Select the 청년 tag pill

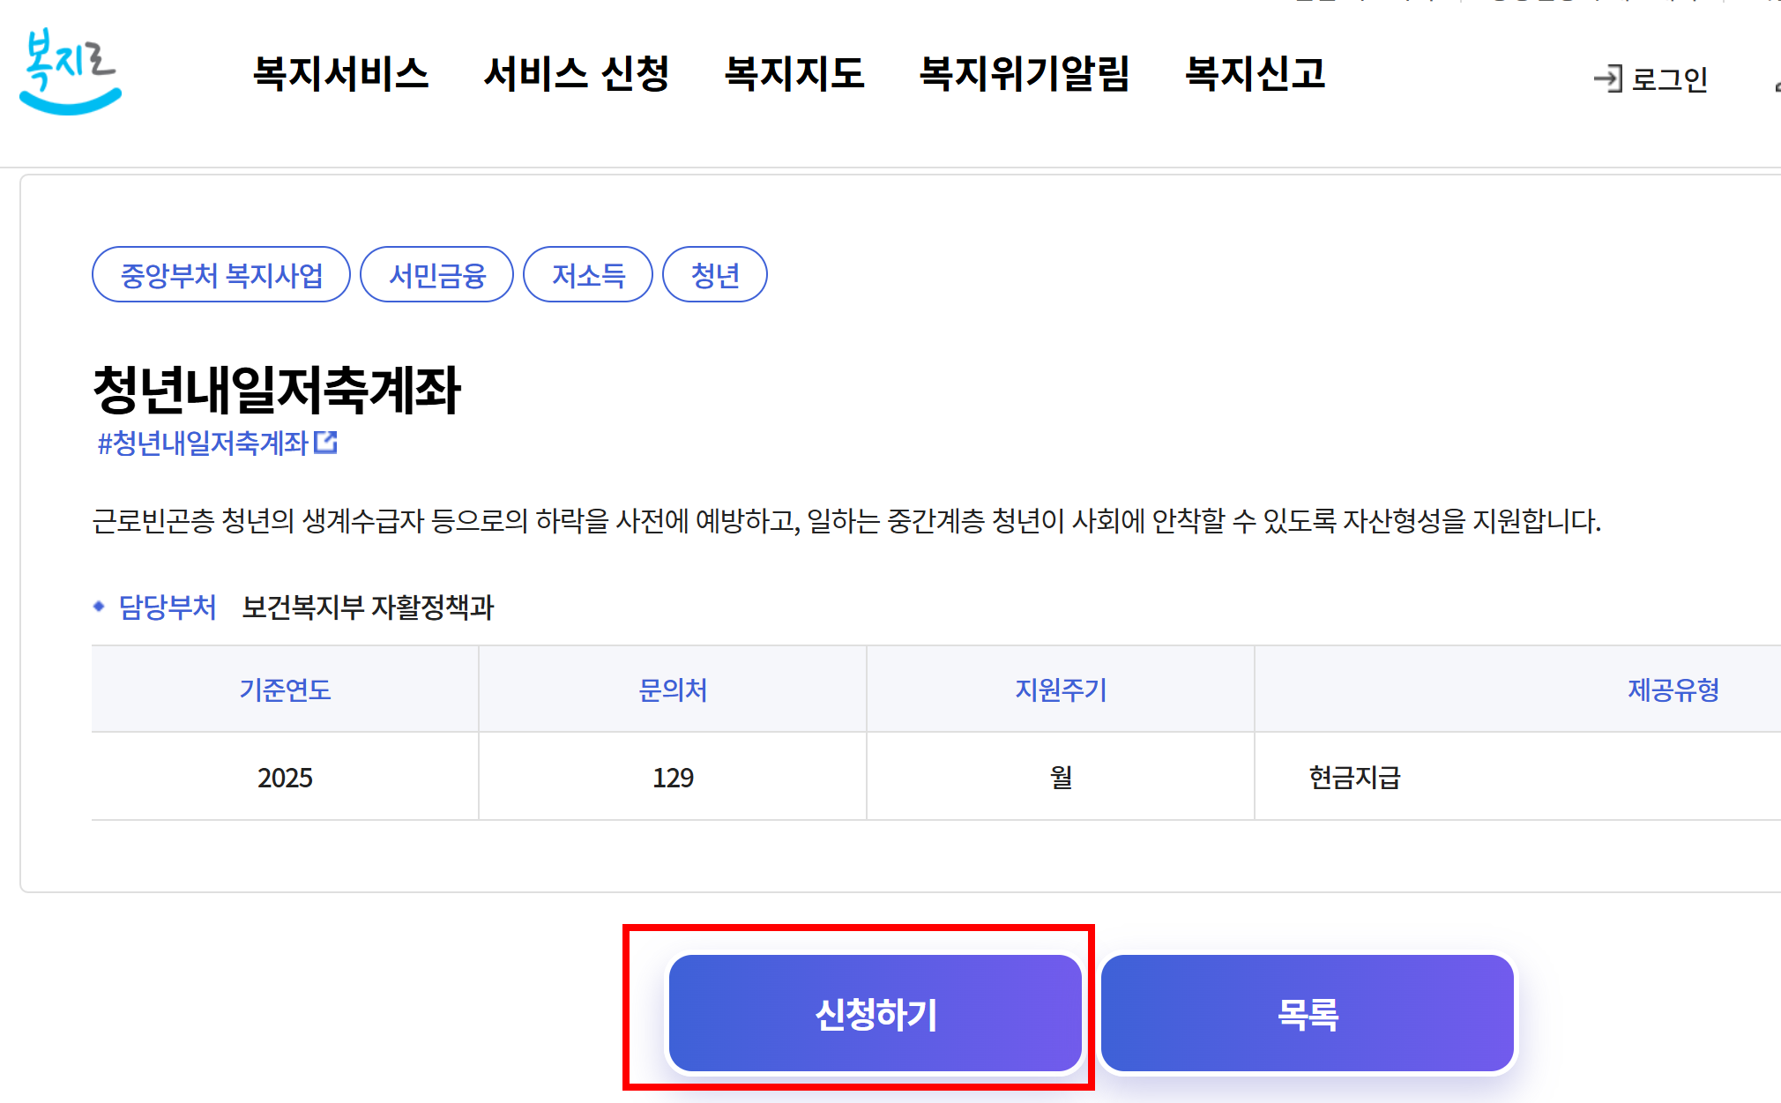click(715, 274)
